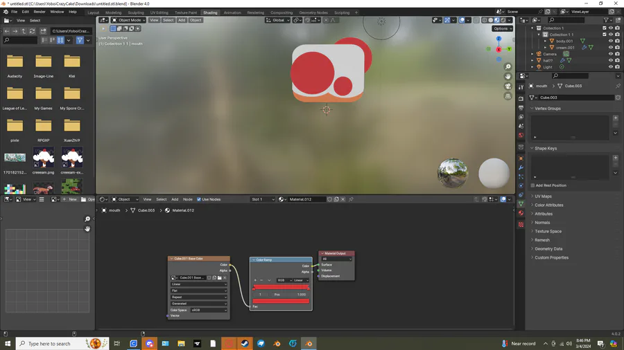Open the Color Ramp Linear interpolation dropdown

click(302, 280)
